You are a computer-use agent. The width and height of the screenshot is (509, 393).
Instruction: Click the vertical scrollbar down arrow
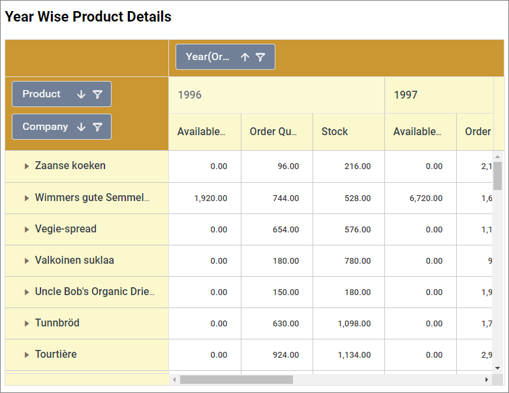pos(497,368)
